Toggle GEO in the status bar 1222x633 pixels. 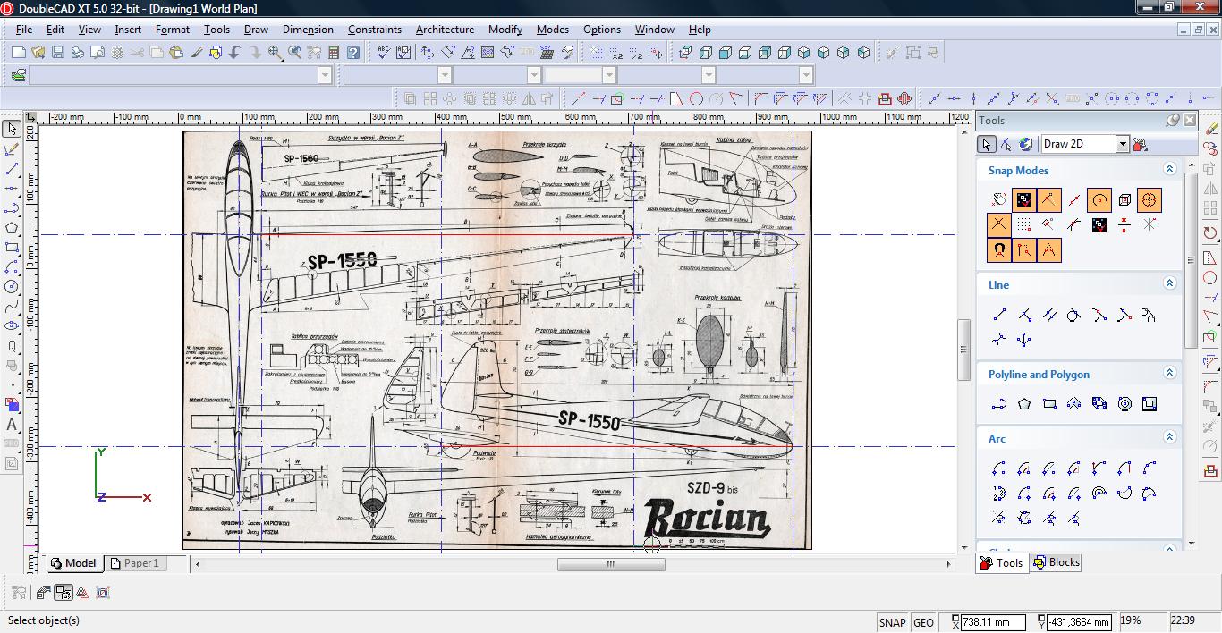(923, 622)
